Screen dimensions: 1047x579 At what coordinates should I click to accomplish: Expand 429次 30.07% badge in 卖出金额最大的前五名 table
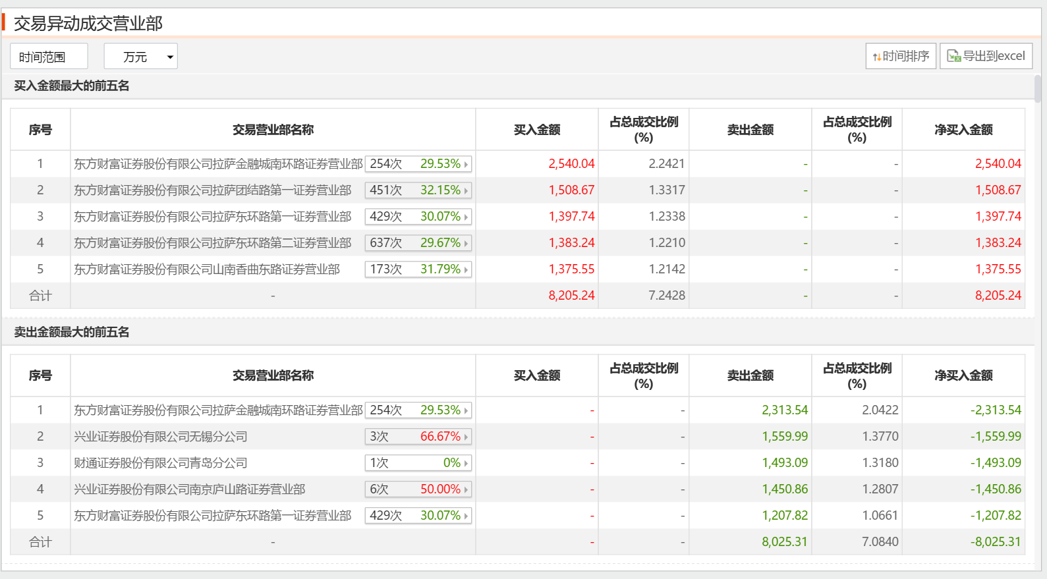point(418,516)
